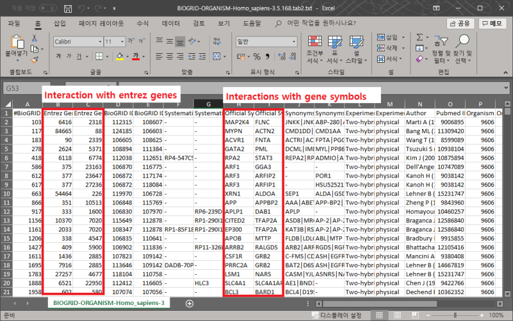The image size is (513, 321).
Task: Open 셀 스타일 (Cell Styles)
Action: point(357,49)
